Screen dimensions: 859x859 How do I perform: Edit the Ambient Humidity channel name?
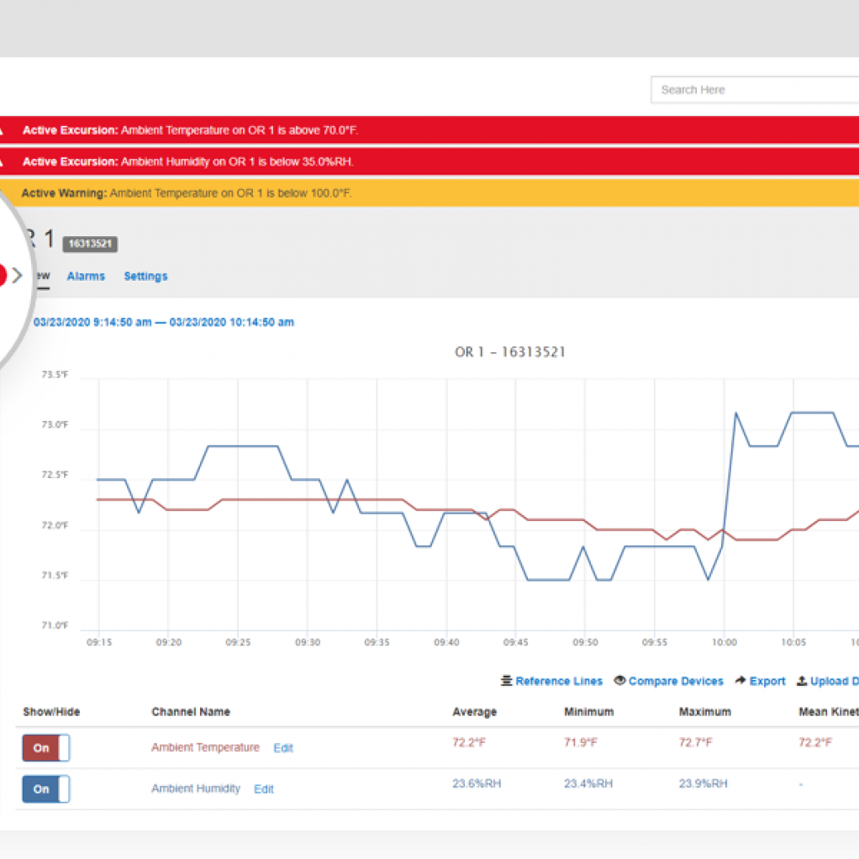point(264,789)
